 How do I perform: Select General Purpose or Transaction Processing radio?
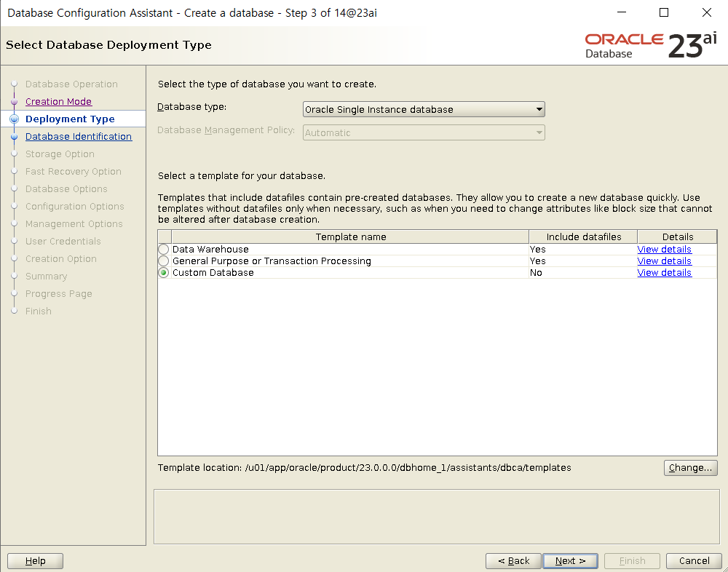point(163,261)
